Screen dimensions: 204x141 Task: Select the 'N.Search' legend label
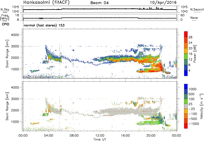point(197,9)
